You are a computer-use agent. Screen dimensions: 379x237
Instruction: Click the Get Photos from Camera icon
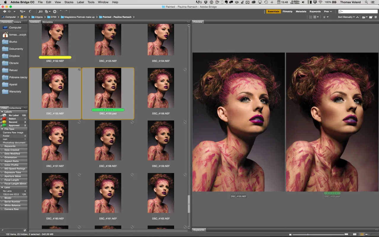41,12
